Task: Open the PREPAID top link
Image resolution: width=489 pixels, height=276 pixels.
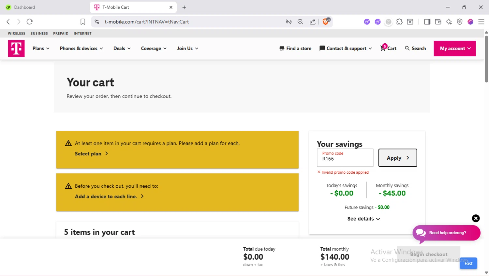Action: (x=61, y=33)
